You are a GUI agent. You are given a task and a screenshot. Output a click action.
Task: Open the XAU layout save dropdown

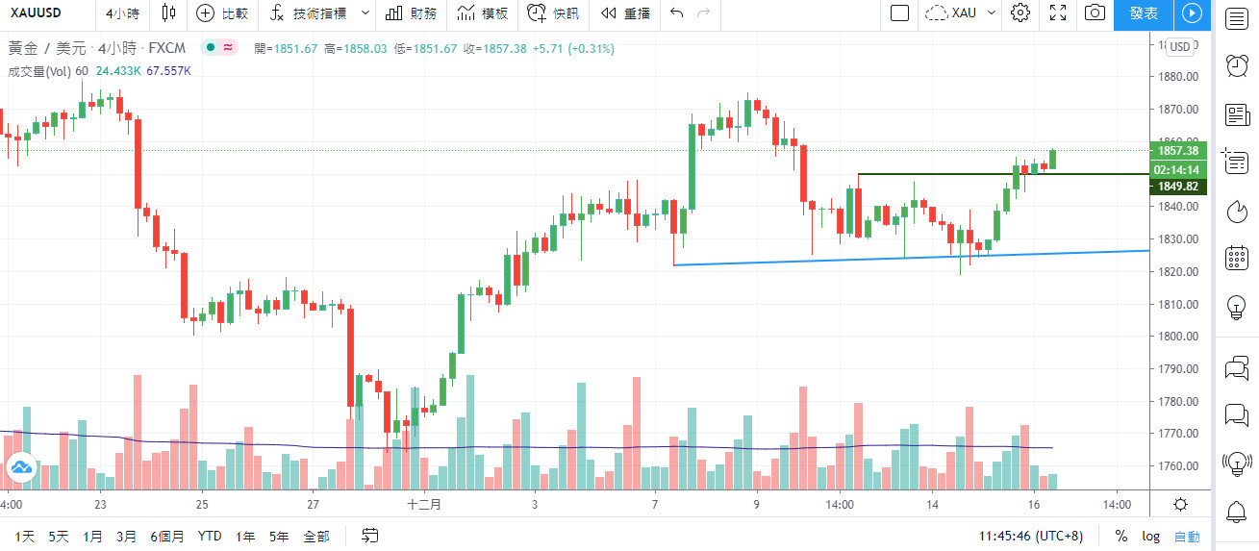pos(950,13)
